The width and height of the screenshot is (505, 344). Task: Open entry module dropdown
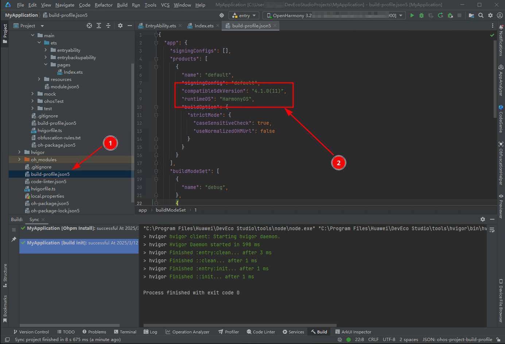coord(244,15)
